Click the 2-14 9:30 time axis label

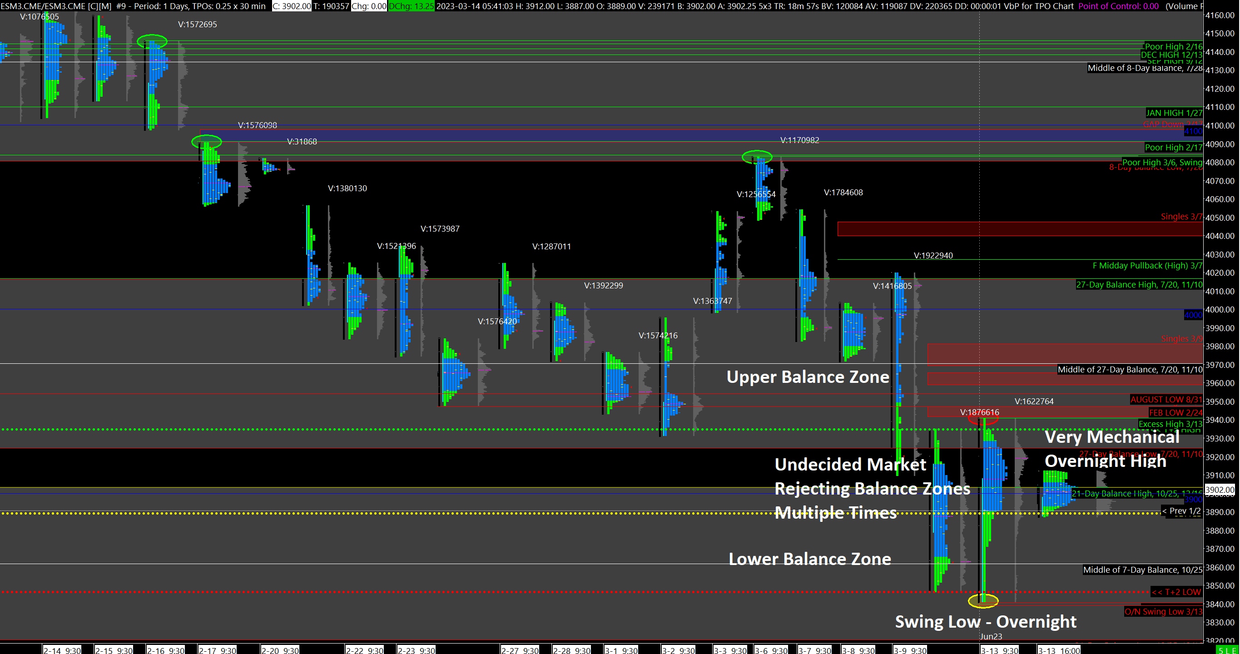(62, 650)
